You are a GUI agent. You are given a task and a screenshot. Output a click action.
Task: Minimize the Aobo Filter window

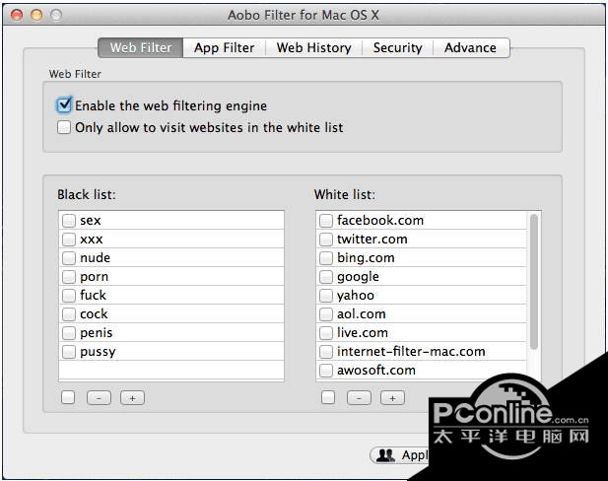(36, 15)
